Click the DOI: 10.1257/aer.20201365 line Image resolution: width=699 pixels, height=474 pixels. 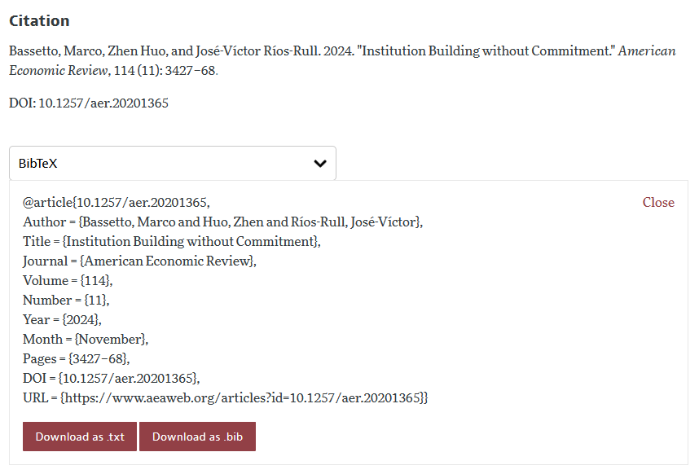89,103
